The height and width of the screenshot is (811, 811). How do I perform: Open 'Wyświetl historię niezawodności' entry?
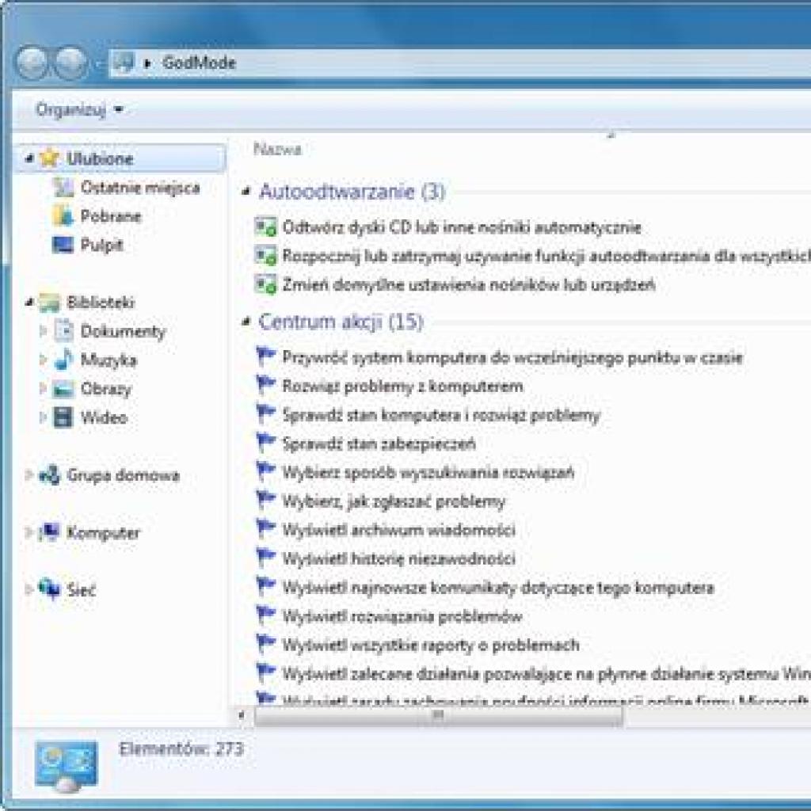tap(399, 559)
